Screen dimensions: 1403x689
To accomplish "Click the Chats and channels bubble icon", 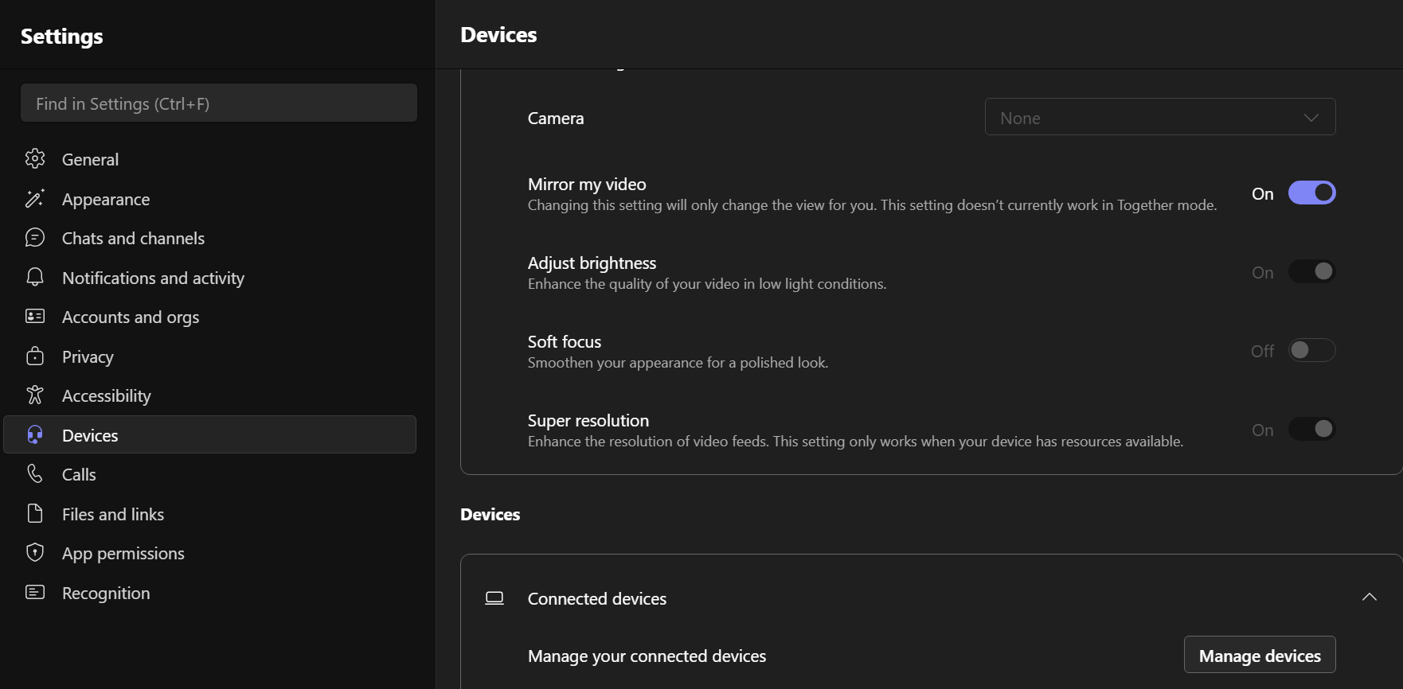I will pos(35,238).
